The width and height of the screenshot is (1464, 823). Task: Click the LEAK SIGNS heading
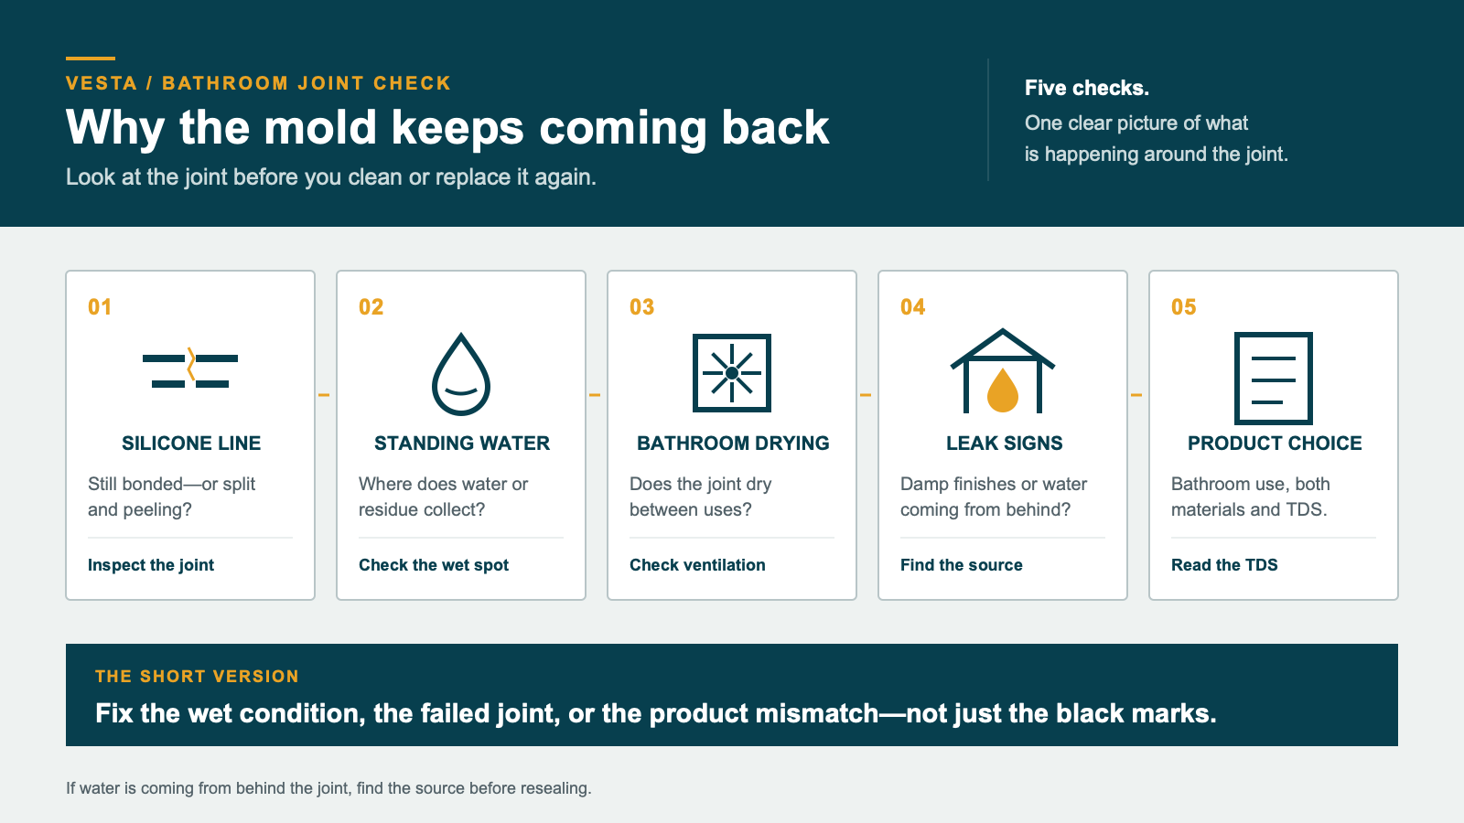point(1005,444)
